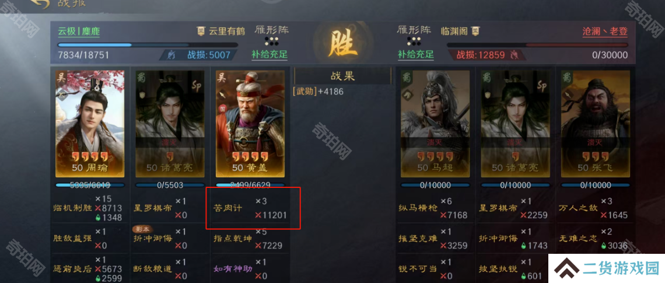Image resolution: width=665 pixels, height=283 pixels.
Task: Open the 战果 results header
Action: (342, 76)
